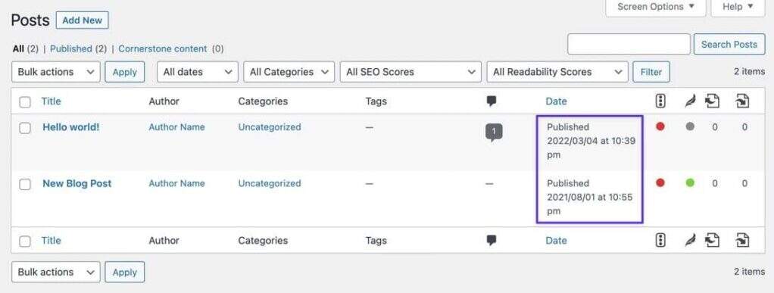Open the comment count bubble on Hello world!
Viewport: 774px width, 293px height.
(x=494, y=132)
